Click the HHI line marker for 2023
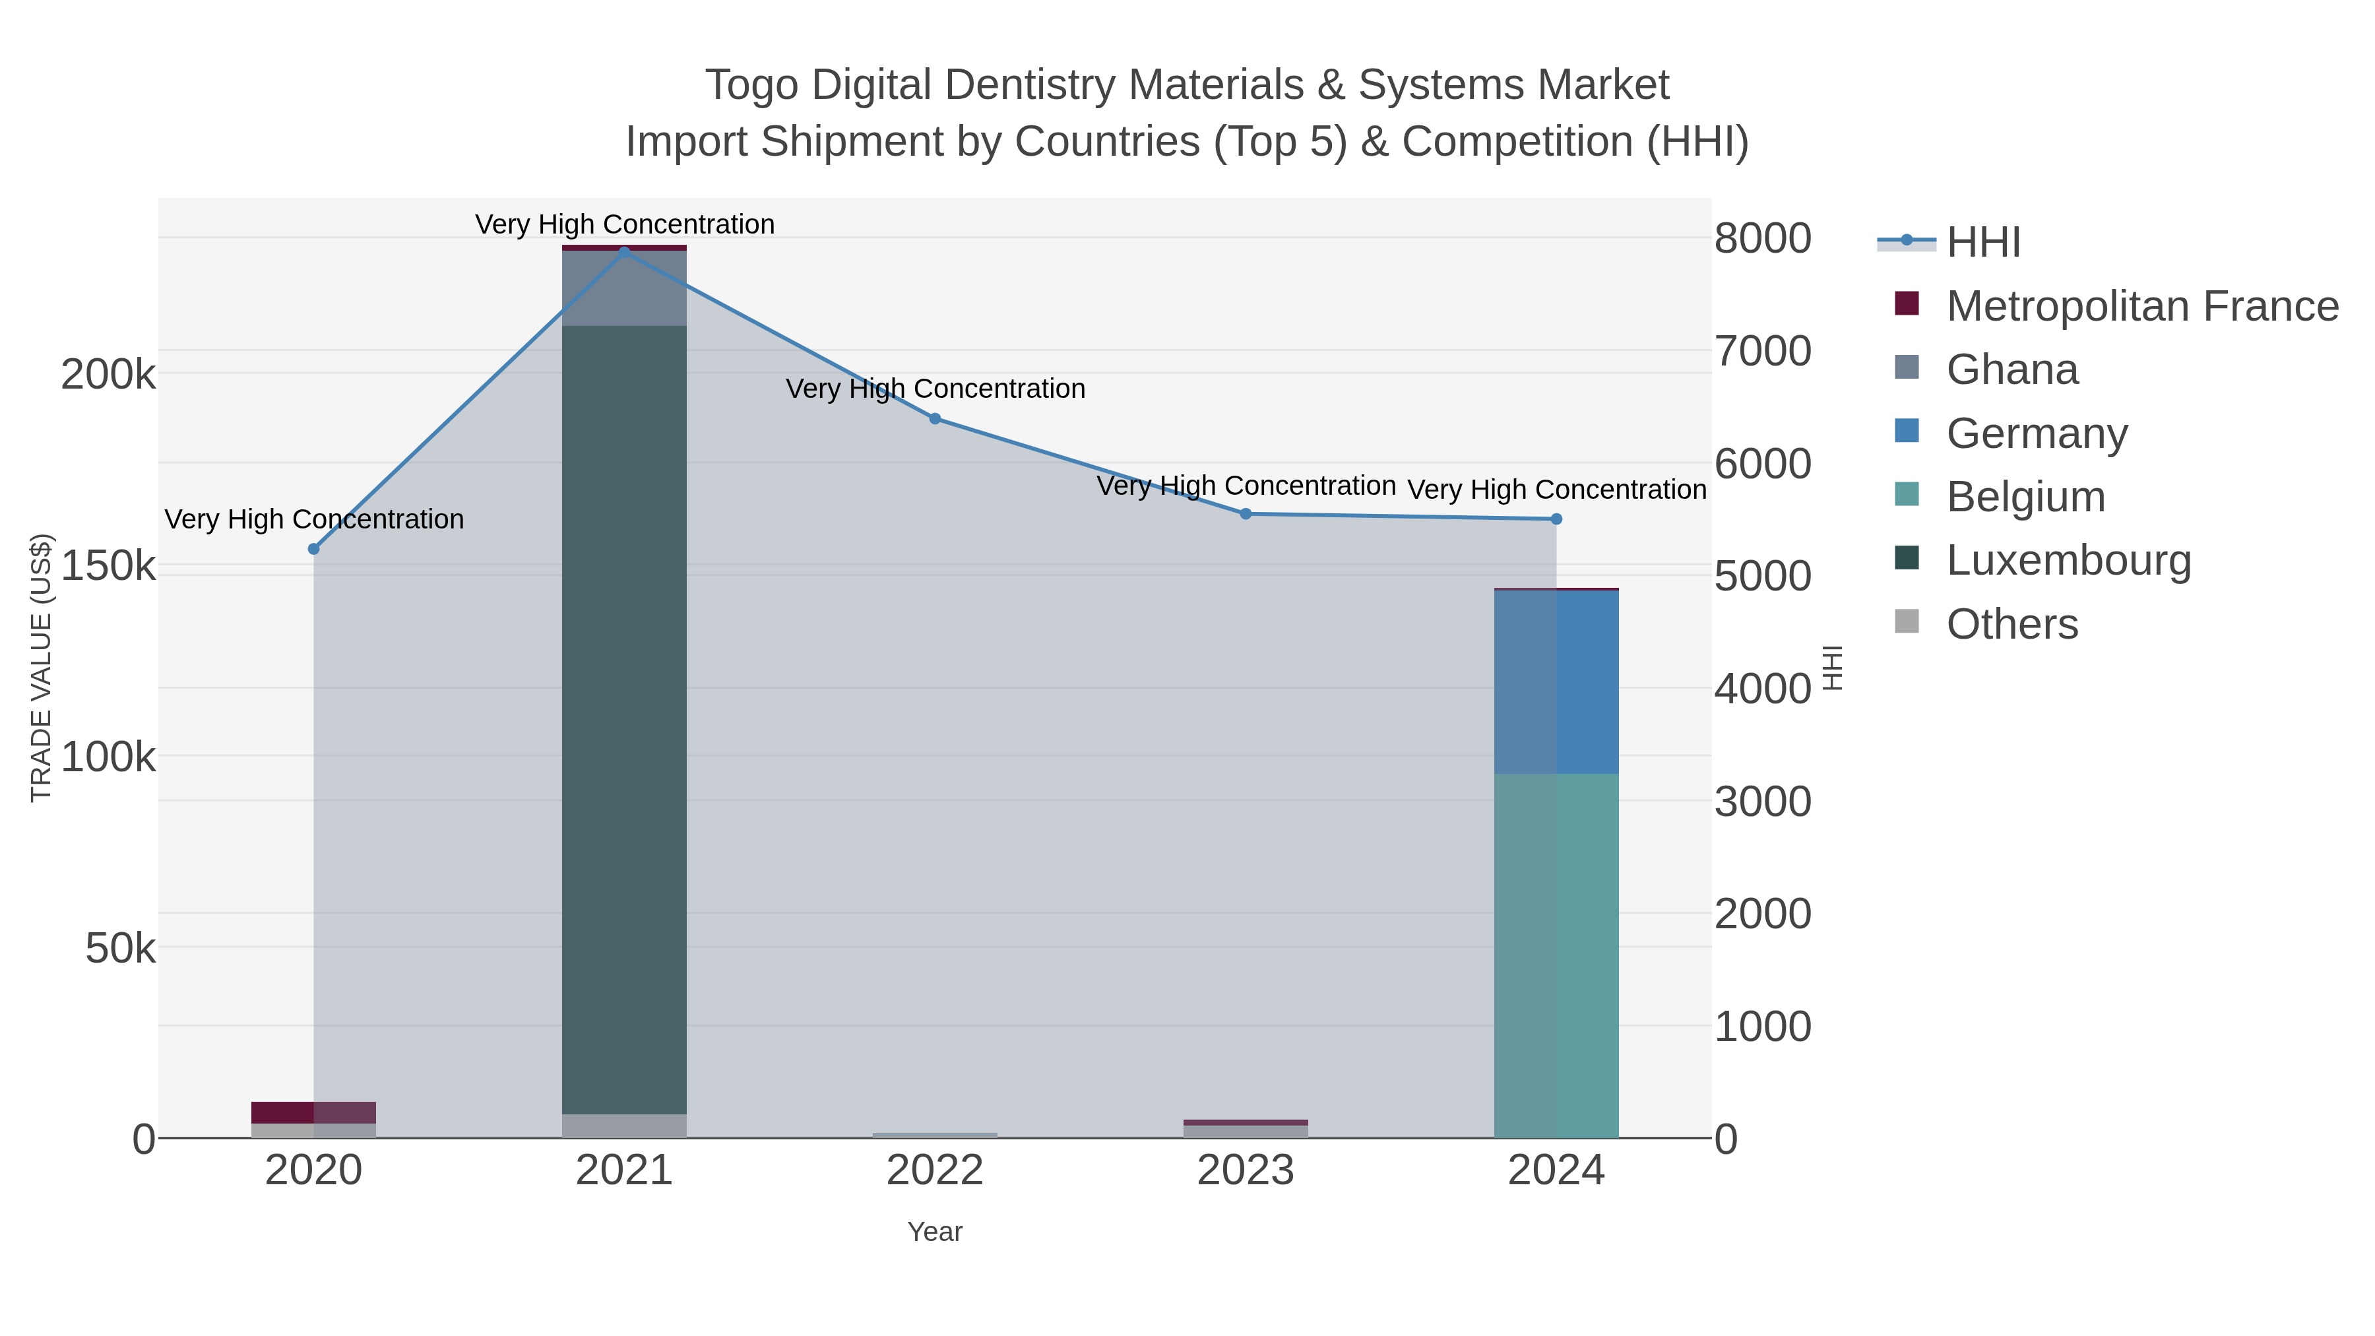2375x1336 pixels. [1246, 513]
